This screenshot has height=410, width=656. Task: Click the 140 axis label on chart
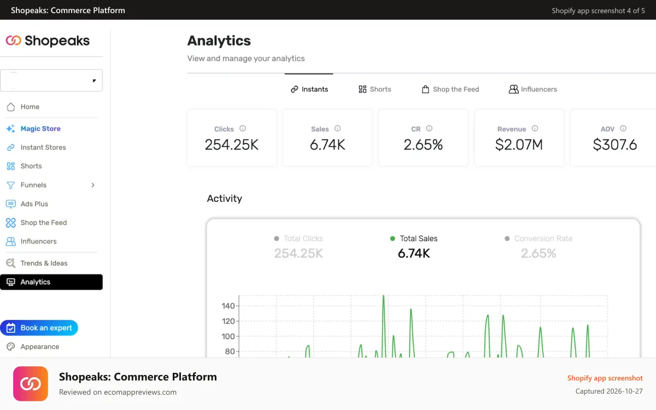(x=228, y=306)
